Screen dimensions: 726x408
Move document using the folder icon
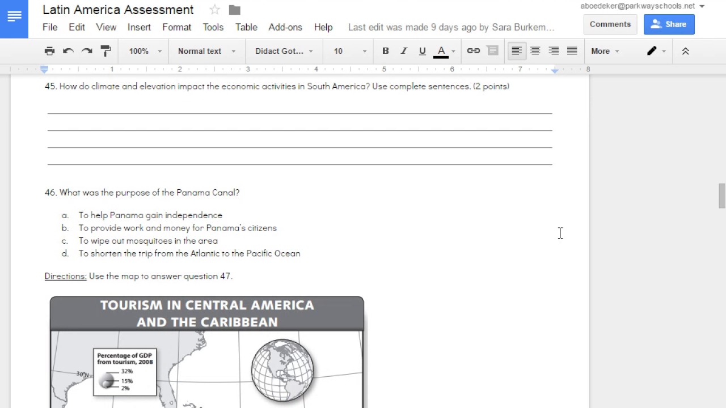pos(234,10)
